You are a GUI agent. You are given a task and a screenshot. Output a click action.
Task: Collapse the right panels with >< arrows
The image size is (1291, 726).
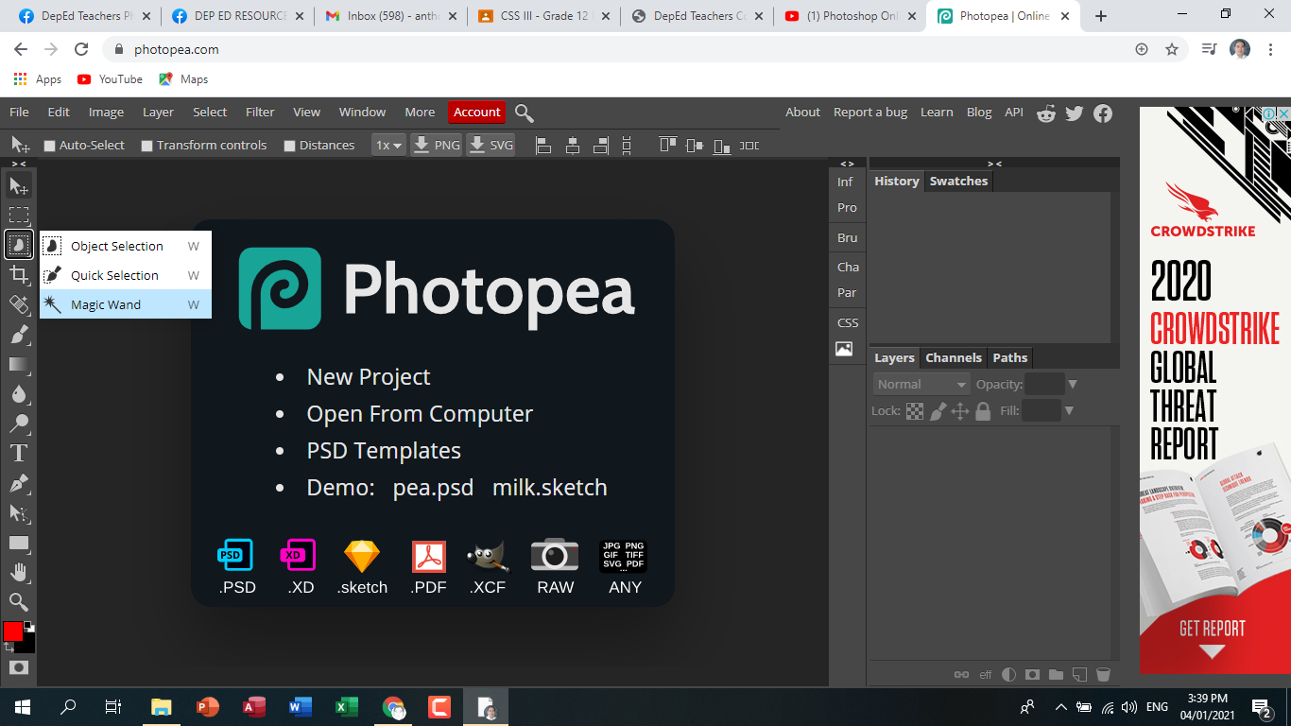click(993, 164)
